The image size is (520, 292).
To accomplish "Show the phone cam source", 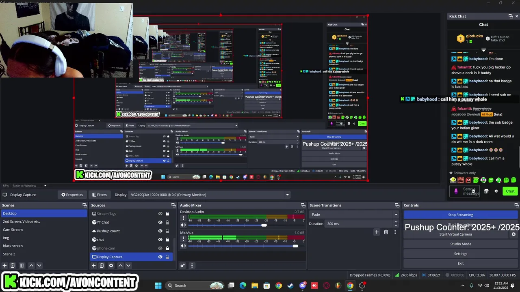I will pyautogui.click(x=160, y=248).
